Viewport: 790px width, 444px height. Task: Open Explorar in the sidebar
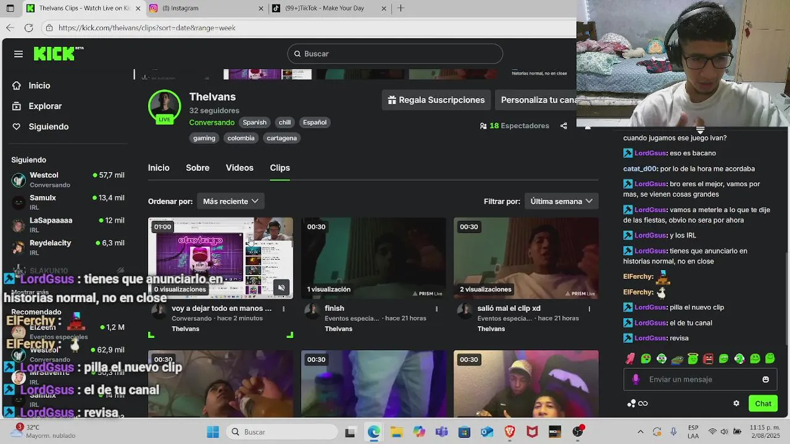(x=45, y=106)
